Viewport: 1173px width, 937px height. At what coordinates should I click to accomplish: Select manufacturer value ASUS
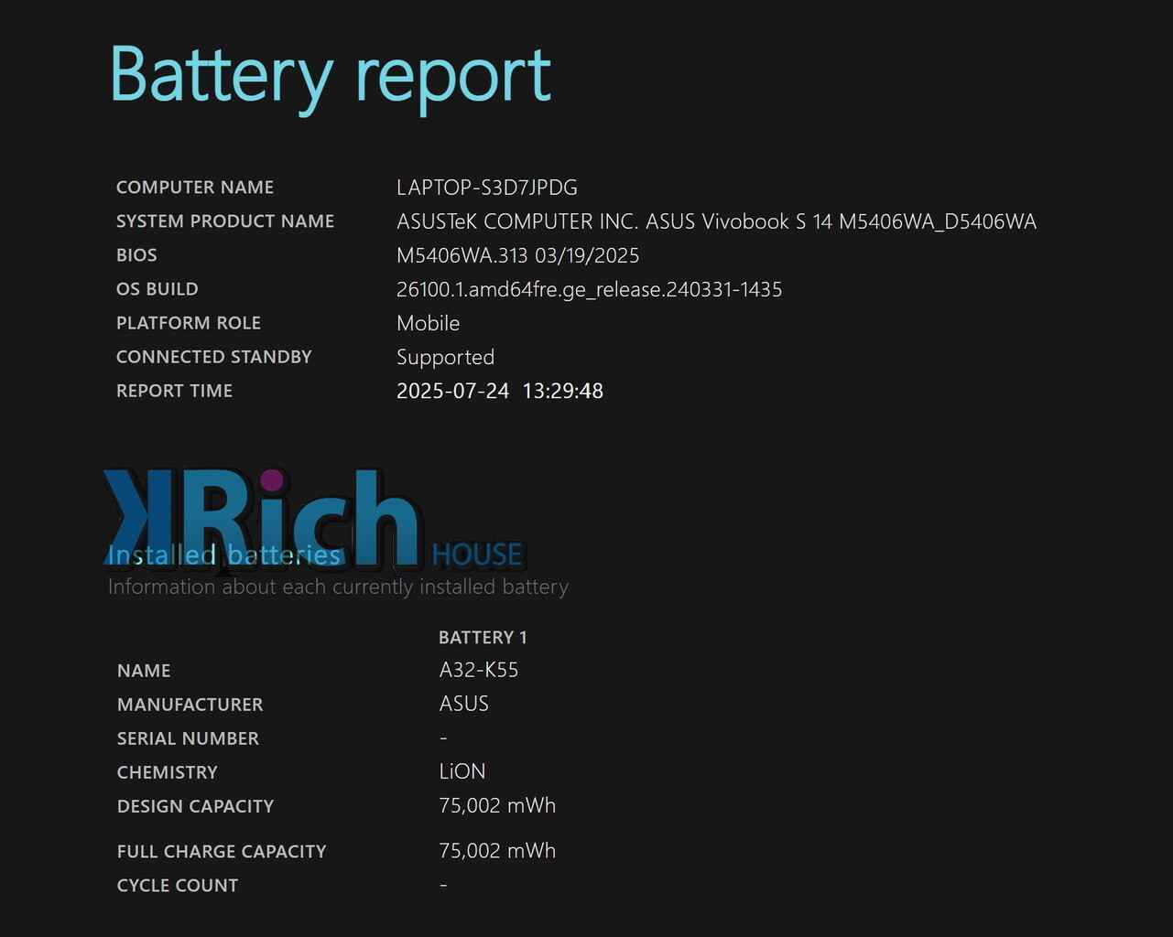464,704
